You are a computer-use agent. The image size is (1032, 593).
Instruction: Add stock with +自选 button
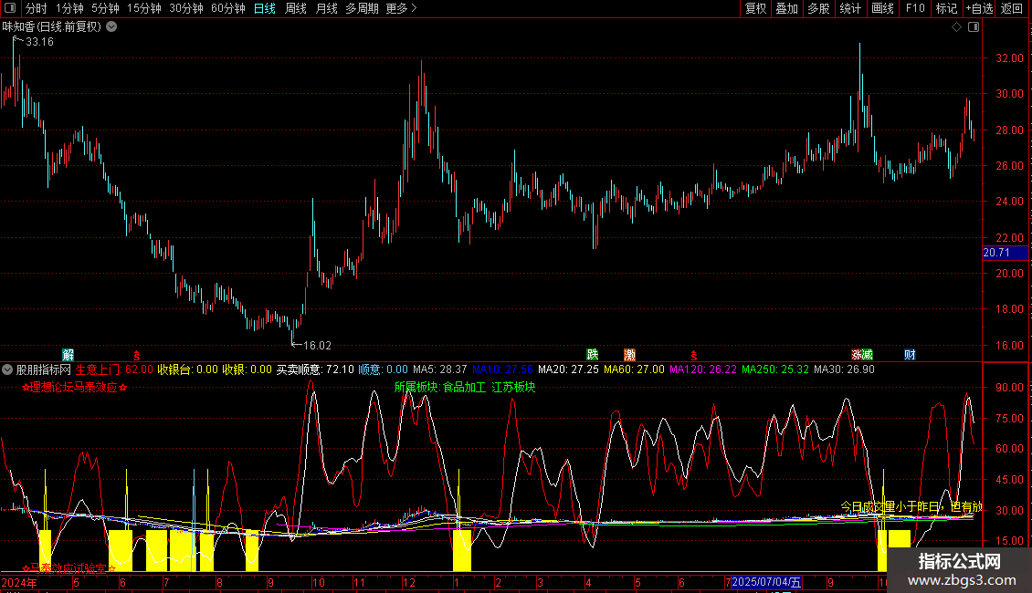(979, 8)
